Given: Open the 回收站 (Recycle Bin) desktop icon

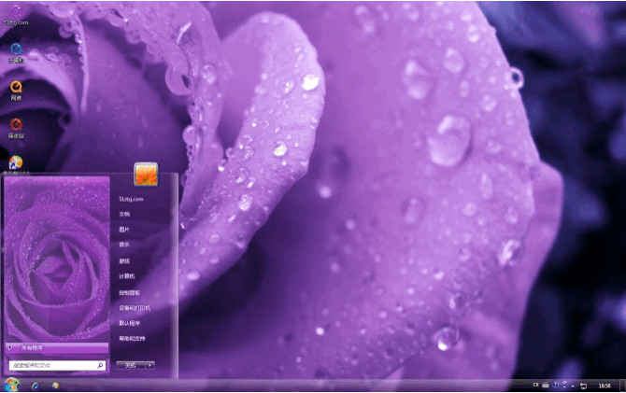Looking at the screenshot, I should tap(16, 128).
